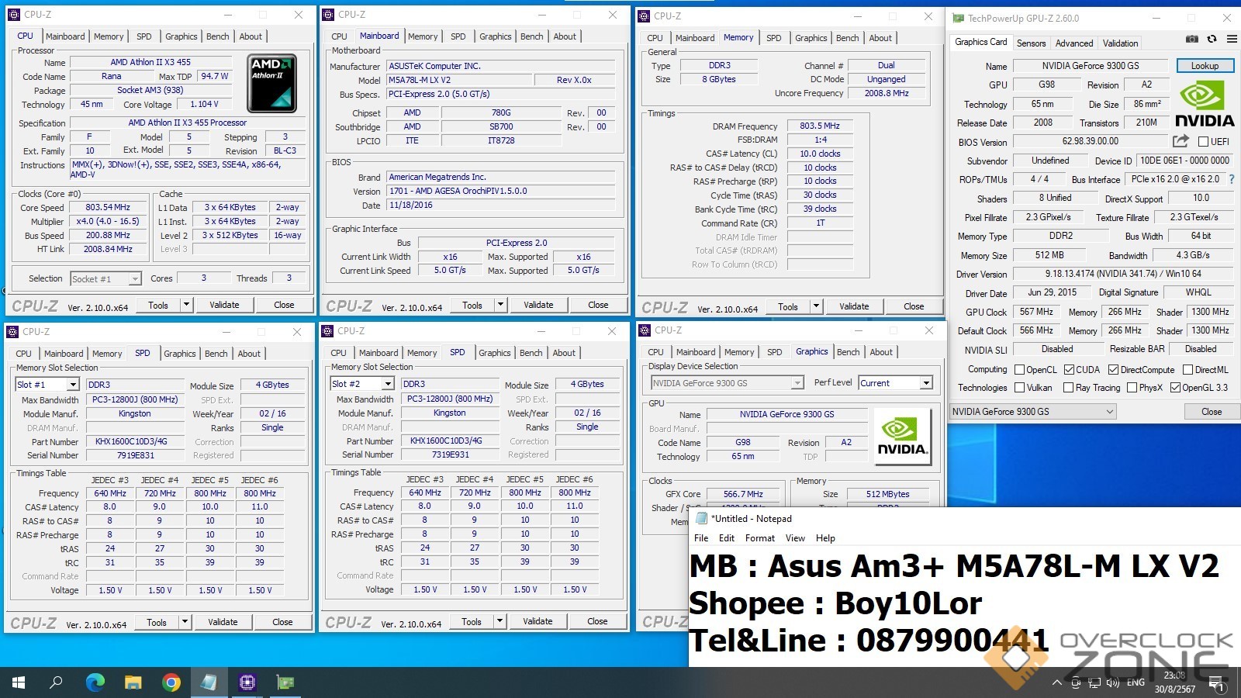Toggle the UEFI checkbox in GPU-Z
Viewport: 1241px width, 698px height.
(x=1203, y=142)
